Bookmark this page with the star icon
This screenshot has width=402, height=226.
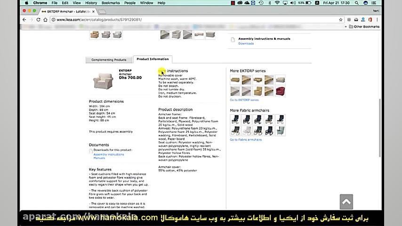(340, 19)
